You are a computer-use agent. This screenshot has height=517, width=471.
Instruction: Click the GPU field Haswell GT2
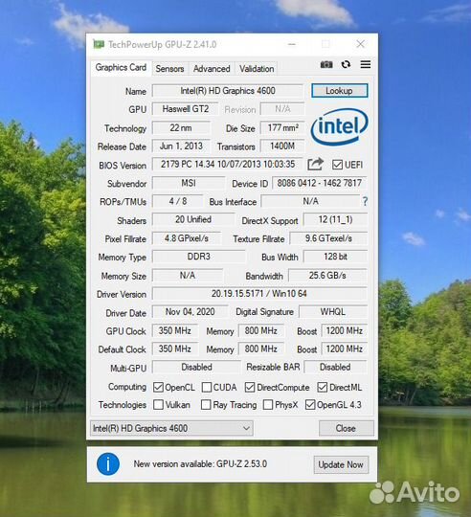(185, 109)
